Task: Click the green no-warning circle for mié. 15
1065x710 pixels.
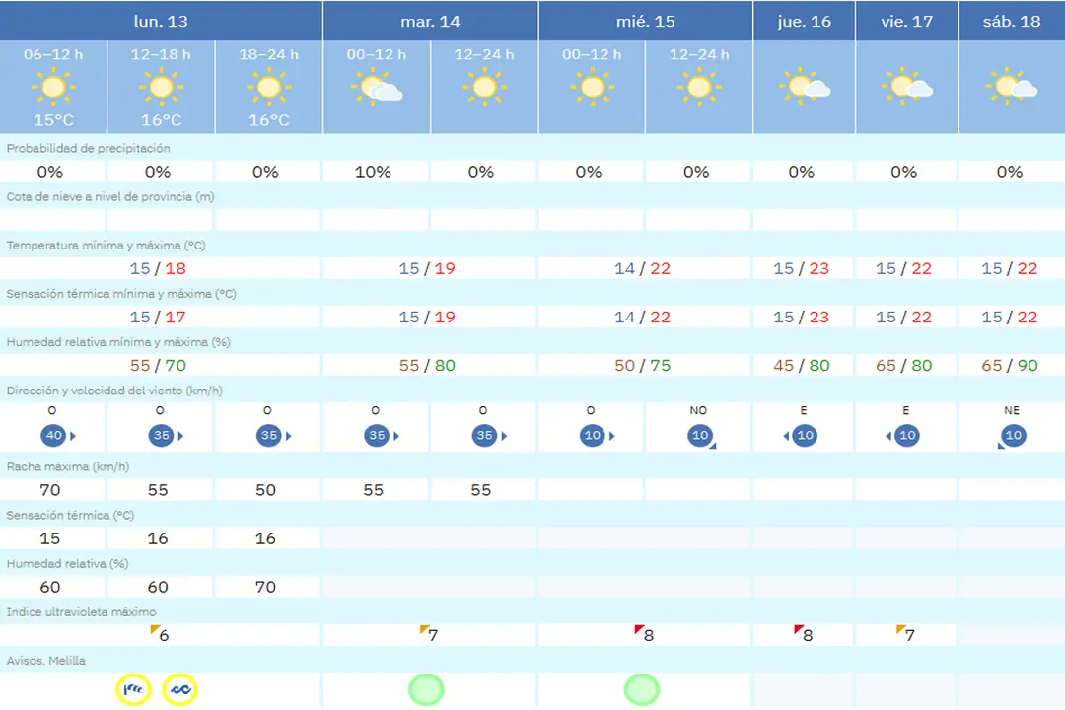Action: tap(642, 689)
